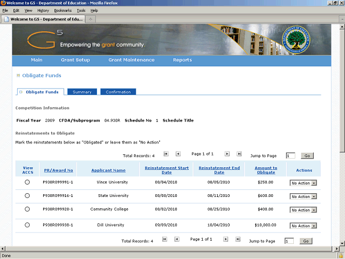
Task: Click the Obligate Funds page heading
Action: tap(42, 76)
